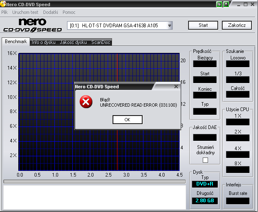Click the Start button
The image size is (258, 212).
[x=203, y=25]
